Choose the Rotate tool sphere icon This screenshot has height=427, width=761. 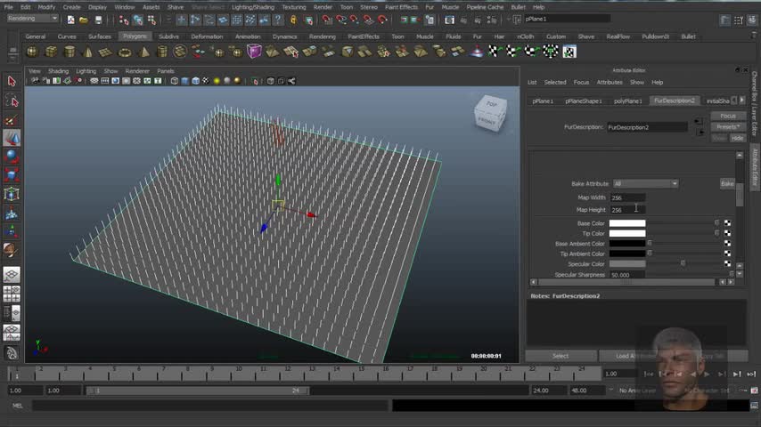(x=12, y=157)
